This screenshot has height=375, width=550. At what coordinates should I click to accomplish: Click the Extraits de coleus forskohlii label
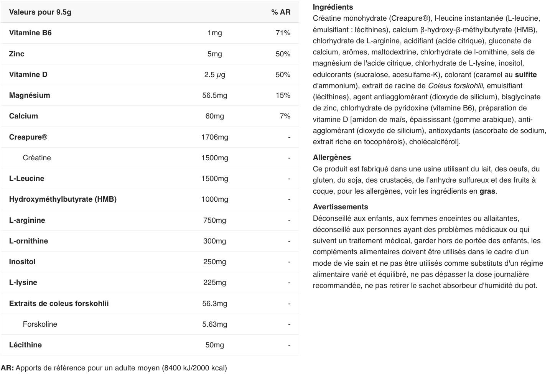59,304
